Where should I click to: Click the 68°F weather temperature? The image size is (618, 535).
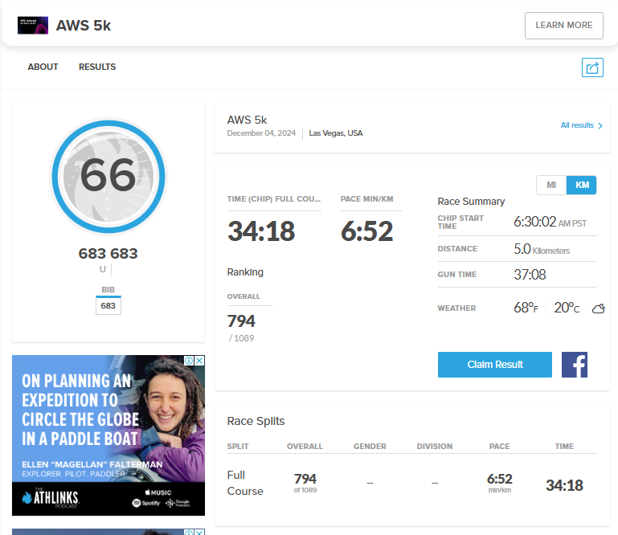pyautogui.click(x=526, y=308)
